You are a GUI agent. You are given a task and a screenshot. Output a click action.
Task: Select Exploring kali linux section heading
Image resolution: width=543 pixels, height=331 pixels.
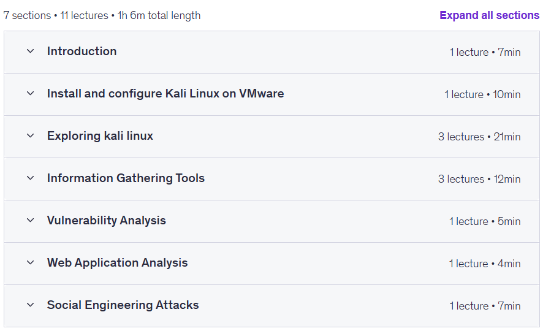(x=100, y=135)
